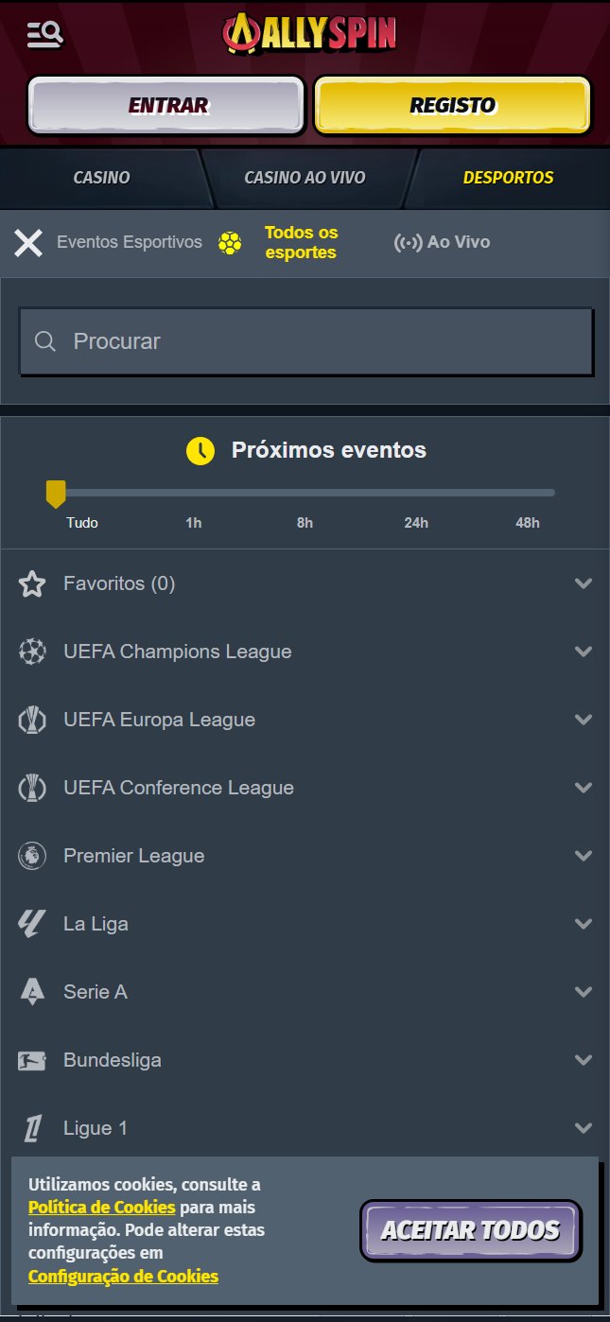Viewport: 610px width, 1322px height.
Task: Expand the UEFA Conference League chevron
Action: [x=584, y=788]
